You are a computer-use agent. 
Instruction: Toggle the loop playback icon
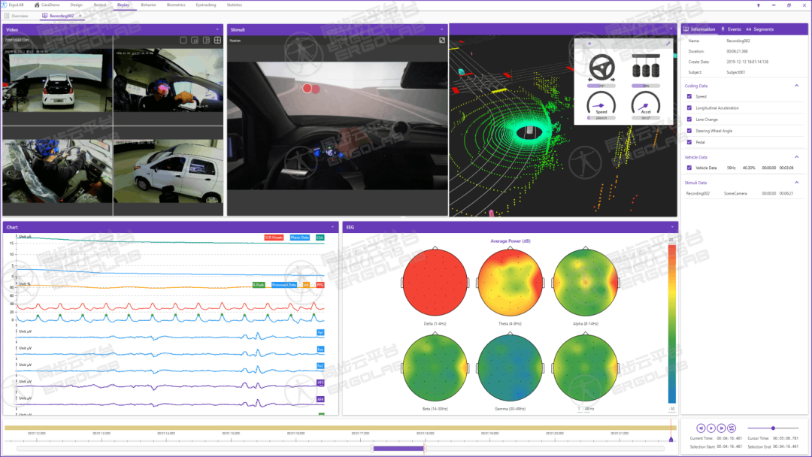click(732, 428)
